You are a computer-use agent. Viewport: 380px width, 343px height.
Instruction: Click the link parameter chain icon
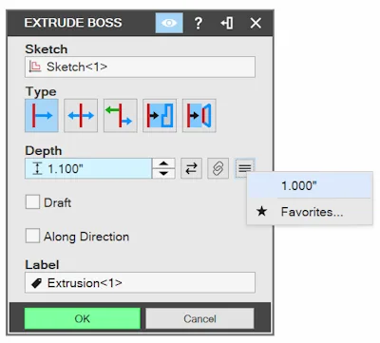pyautogui.click(x=218, y=168)
